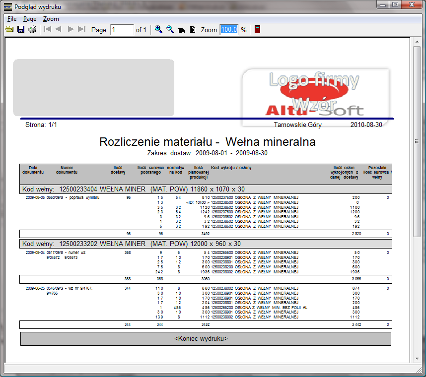The image size is (426, 377).
Task: Click the whole page view icon
Action: tap(193, 30)
